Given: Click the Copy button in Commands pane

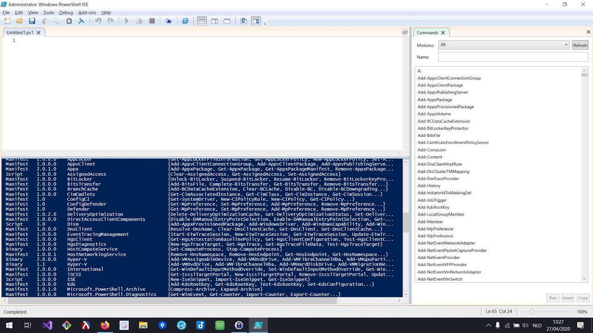Looking at the screenshot, I should tap(583, 298).
